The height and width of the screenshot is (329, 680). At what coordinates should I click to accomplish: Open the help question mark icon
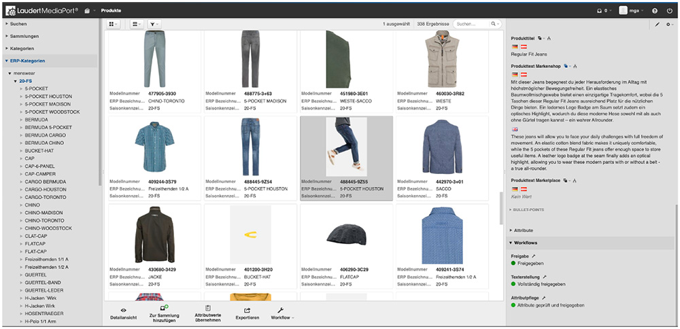point(655,10)
